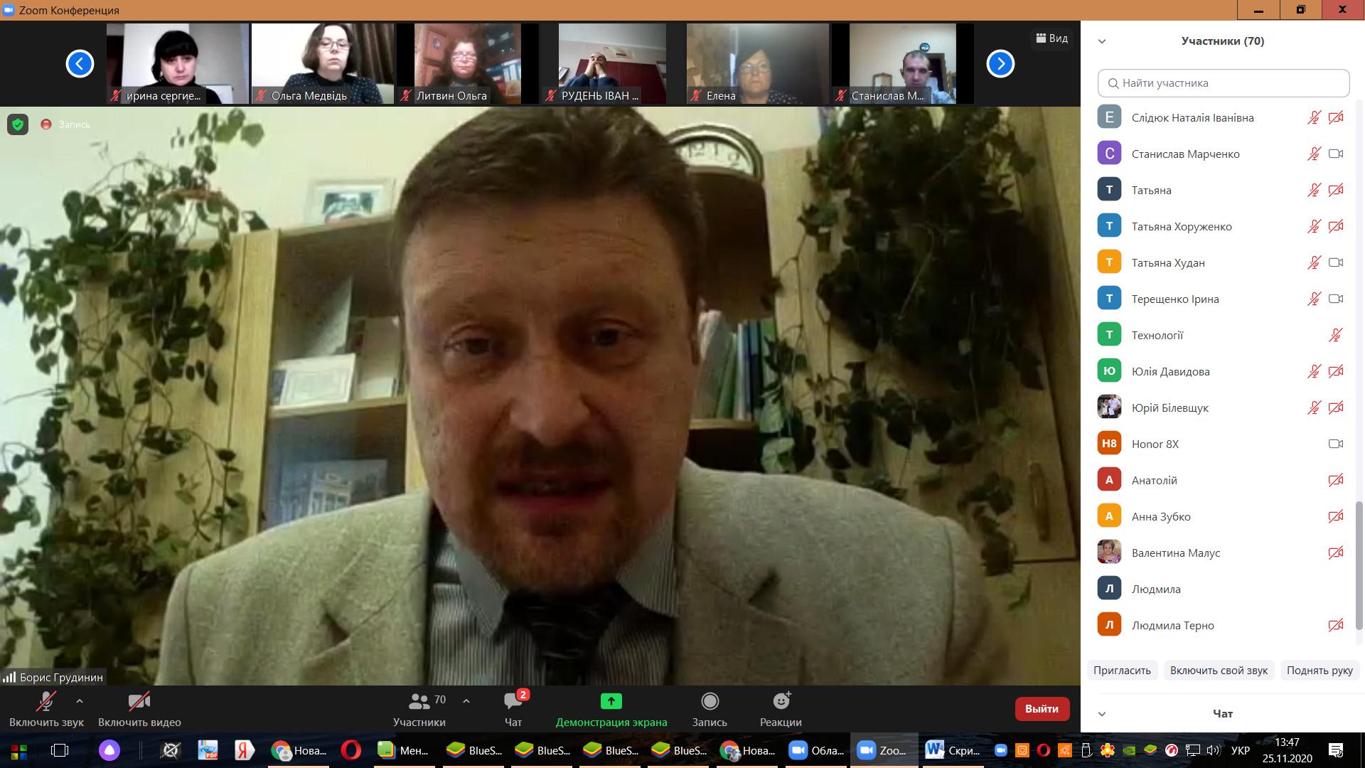Screen dimensions: 1365x768
Task: Collapse the Участники panel chevron
Action: pos(1102,41)
